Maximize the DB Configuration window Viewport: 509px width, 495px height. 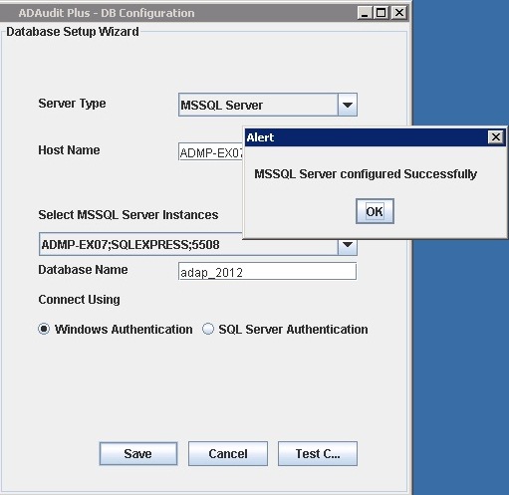382,13
